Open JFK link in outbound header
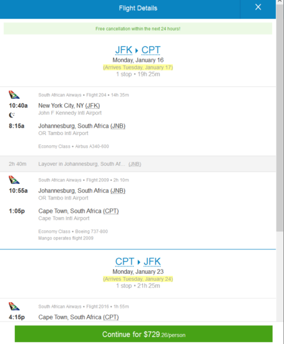Screen dimensions: 284x344 [x=124, y=50]
